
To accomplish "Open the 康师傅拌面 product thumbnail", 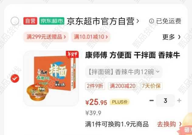I will [x=51, y=78].
